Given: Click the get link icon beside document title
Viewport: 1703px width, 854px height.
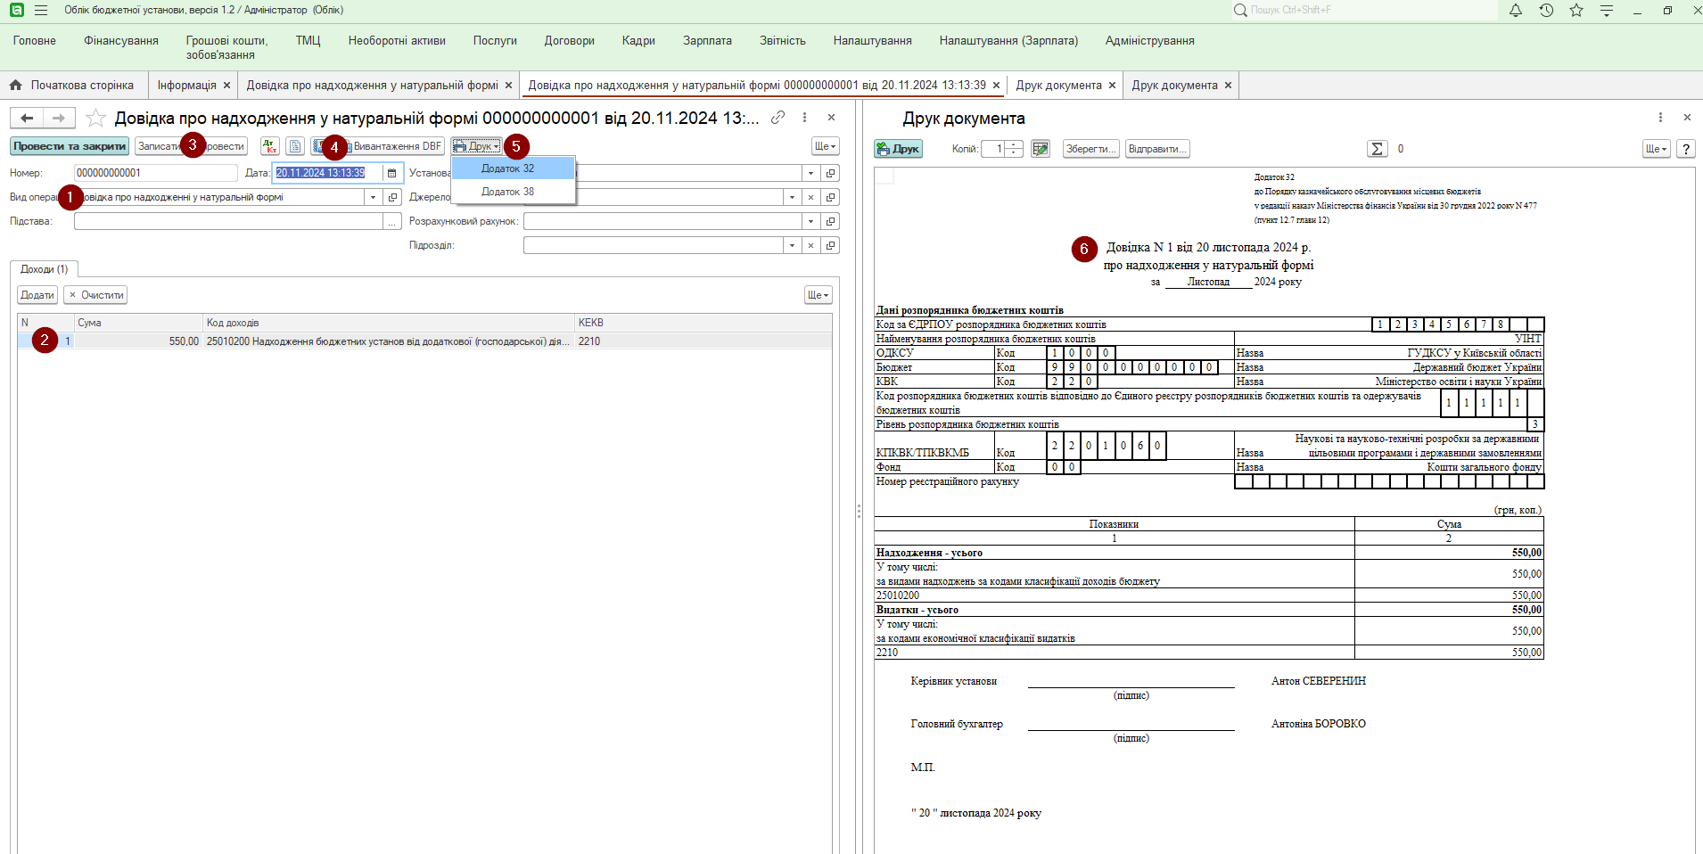Looking at the screenshot, I should [777, 118].
